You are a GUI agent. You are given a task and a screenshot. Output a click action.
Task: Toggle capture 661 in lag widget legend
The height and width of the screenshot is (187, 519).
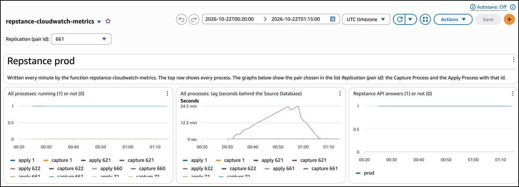tap(321, 168)
